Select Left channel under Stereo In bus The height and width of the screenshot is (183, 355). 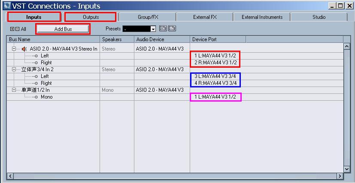coord(45,56)
